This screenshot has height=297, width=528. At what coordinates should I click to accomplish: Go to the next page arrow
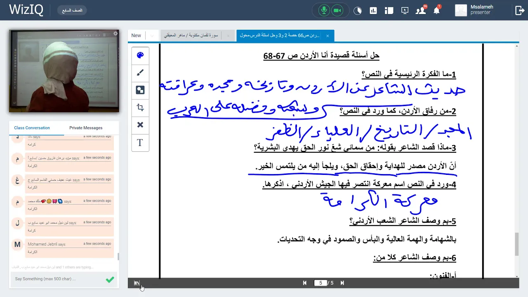click(342, 283)
